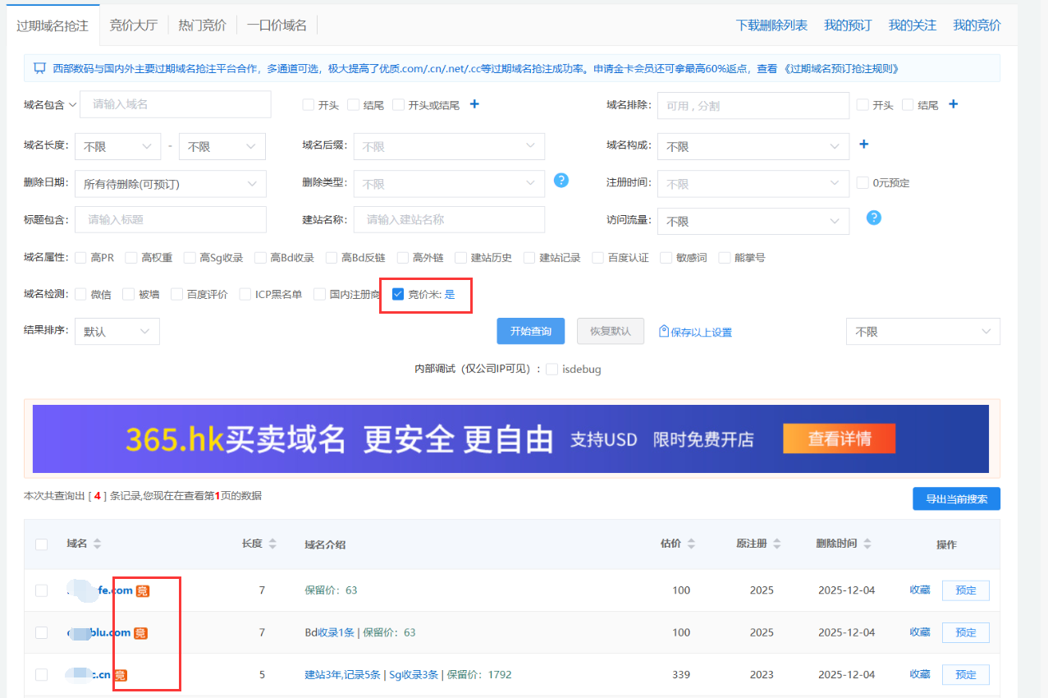
Task: Click the plus icon beside 域名构成 dropdown
Action: pos(863,145)
